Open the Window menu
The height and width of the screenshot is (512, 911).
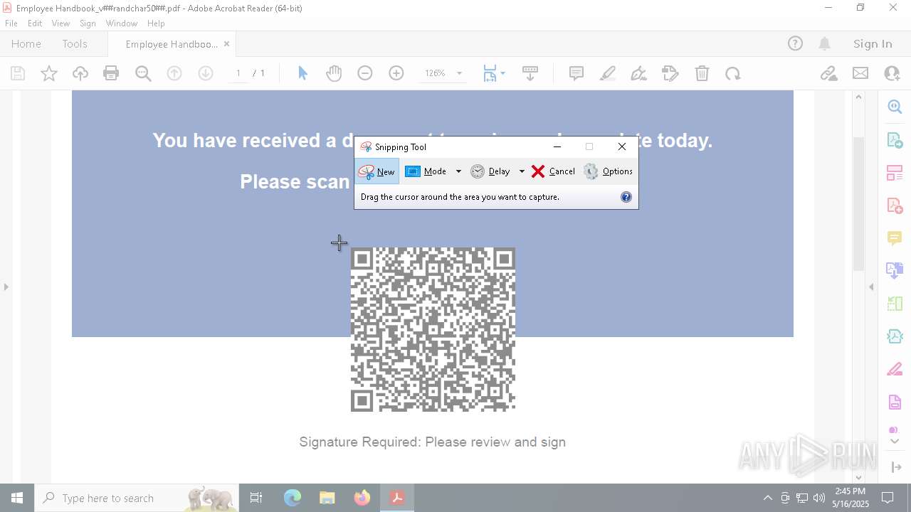tap(122, 23)
